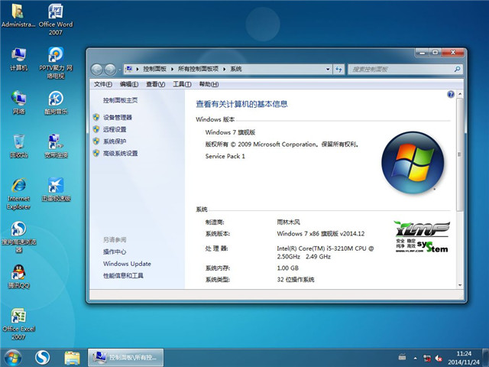Click the scrollbar down arrow
Screen dimensions: 489x367
click(460, 285)
